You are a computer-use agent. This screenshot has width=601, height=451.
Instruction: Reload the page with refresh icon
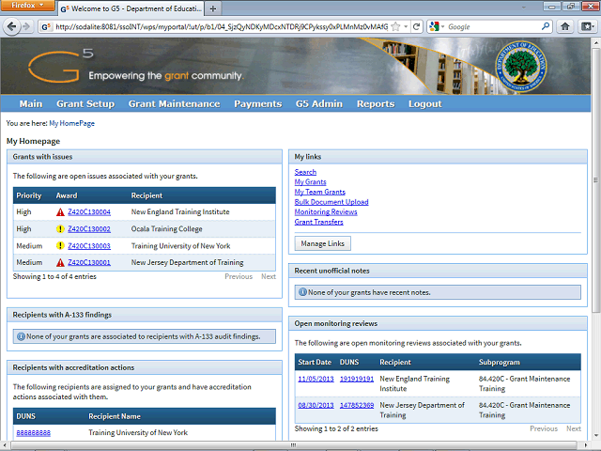[416, 27]
